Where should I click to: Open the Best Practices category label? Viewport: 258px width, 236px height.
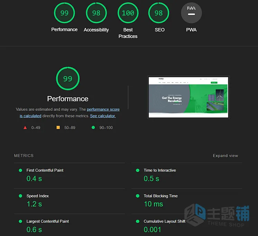click(x=128, y=33)
